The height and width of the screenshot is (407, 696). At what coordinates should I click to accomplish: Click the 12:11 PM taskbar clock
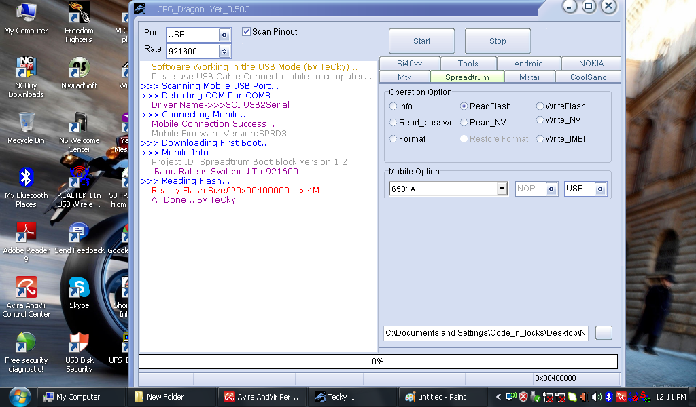click(671, 397)
